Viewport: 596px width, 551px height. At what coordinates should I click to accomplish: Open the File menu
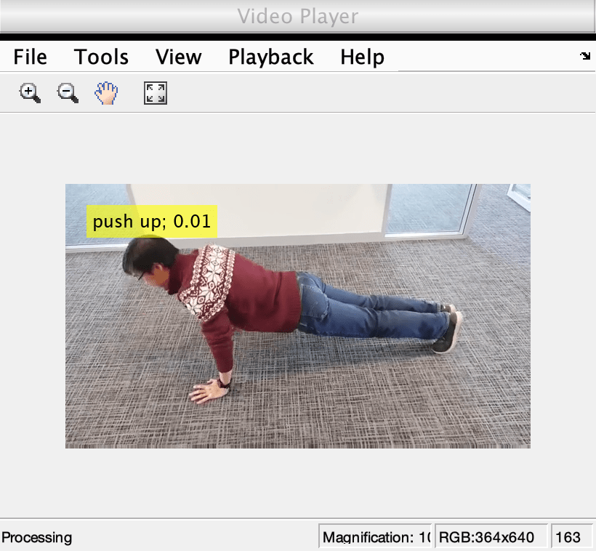[30, 57]
